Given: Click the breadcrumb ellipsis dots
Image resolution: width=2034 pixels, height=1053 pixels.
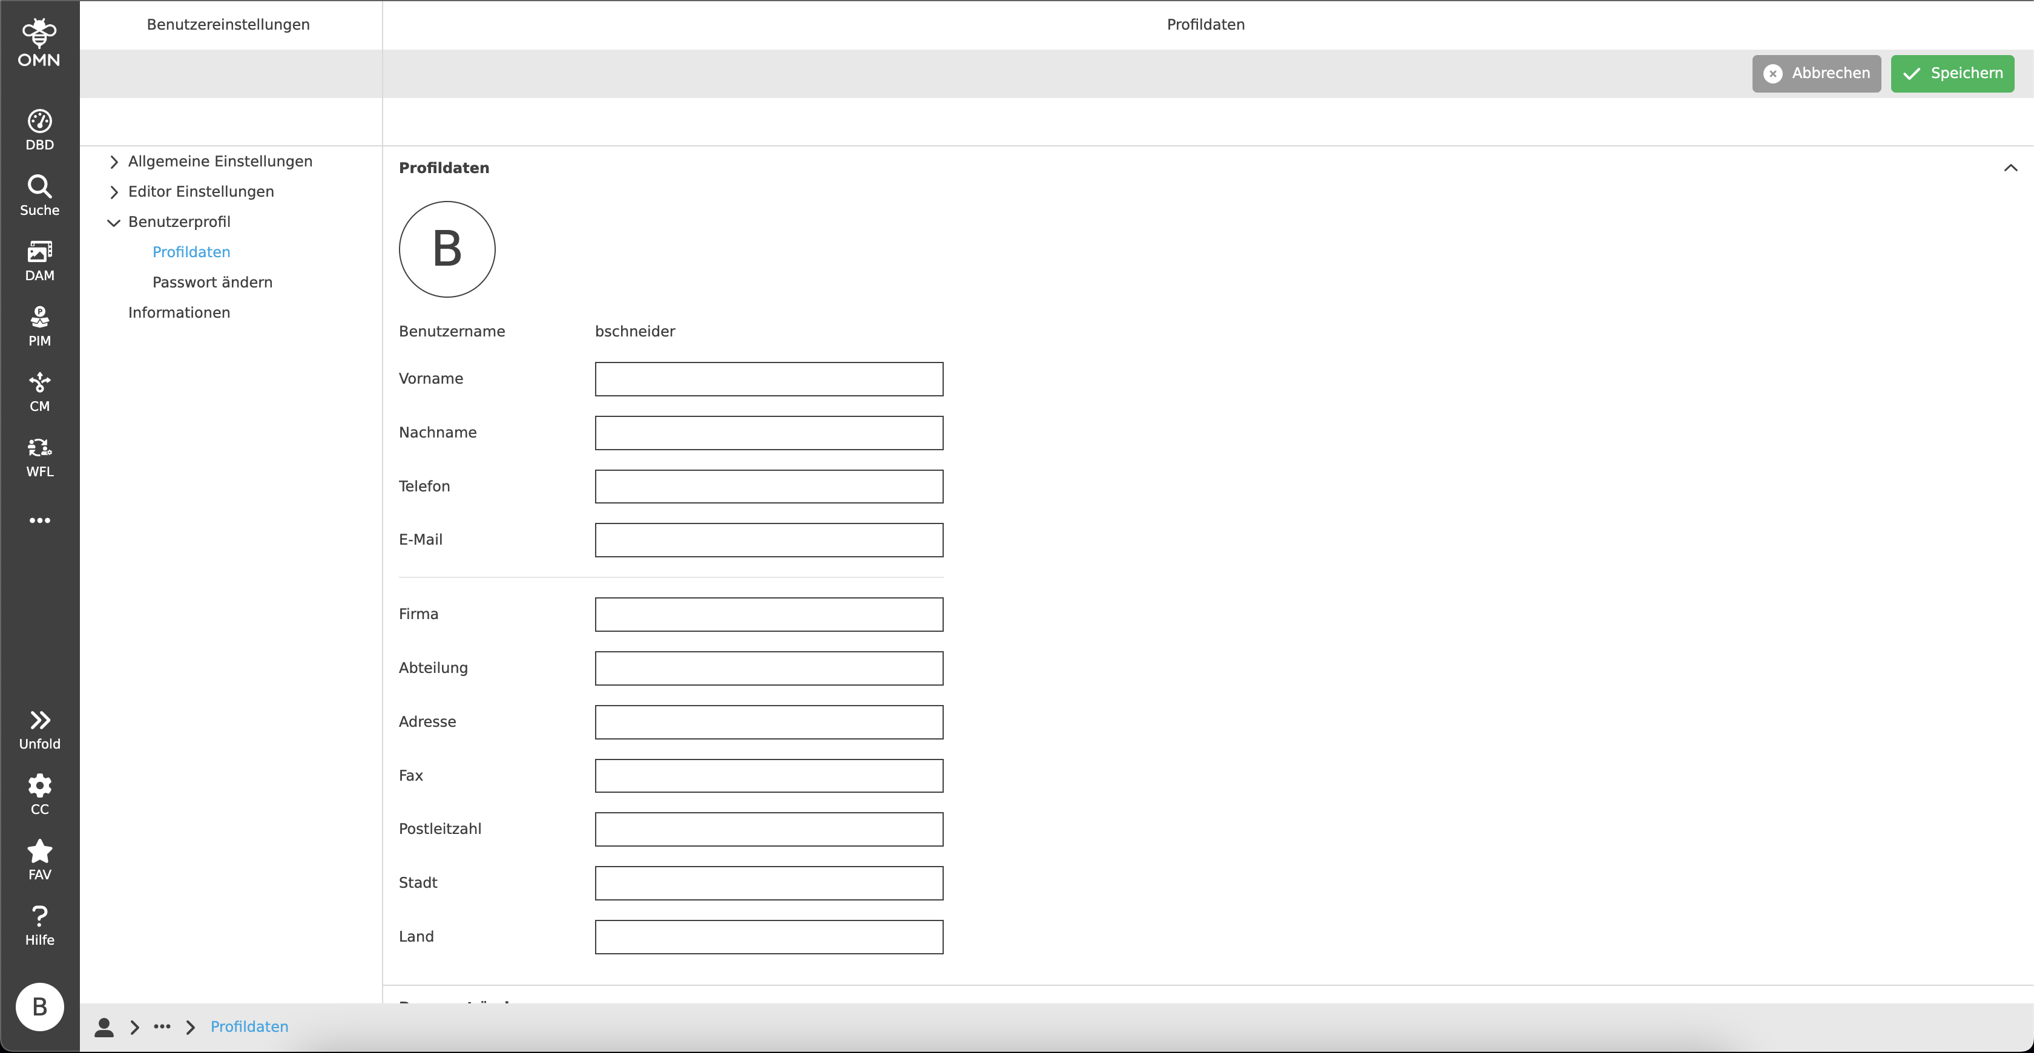Looking at the screenshot, I should pos(162,1026).
